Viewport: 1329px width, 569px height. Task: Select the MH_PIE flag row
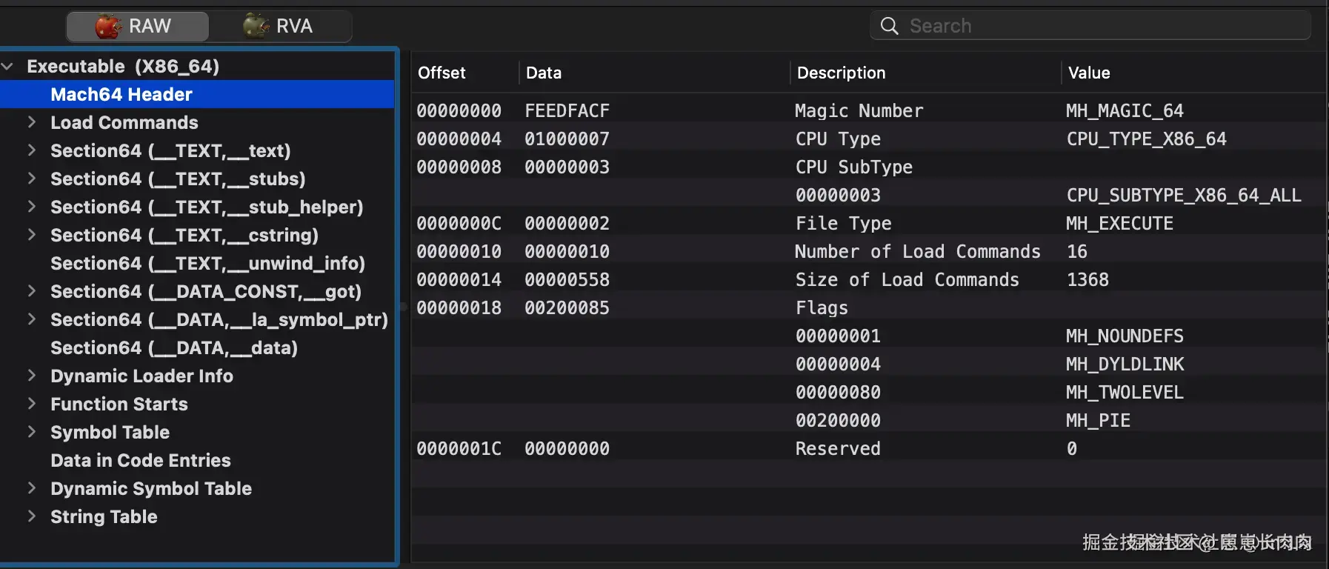[1098, 420]
